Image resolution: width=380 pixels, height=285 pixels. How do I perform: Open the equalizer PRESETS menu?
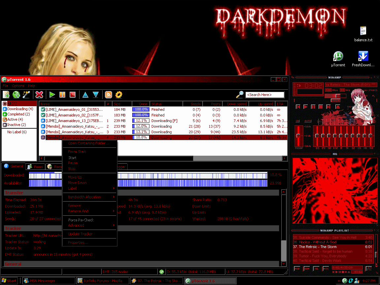(368, 121)
